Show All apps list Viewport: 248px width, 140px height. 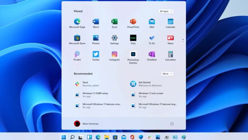click(166, 11)
